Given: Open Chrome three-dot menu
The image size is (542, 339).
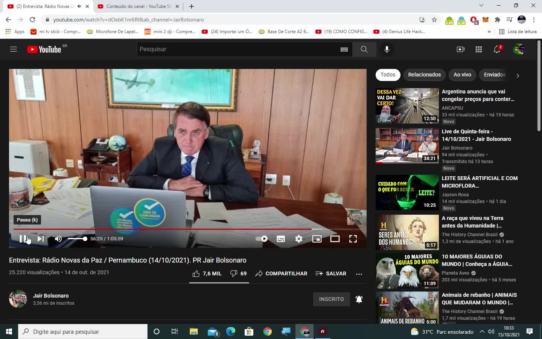Looking at the screenshot, I should (x=534, y=20).
